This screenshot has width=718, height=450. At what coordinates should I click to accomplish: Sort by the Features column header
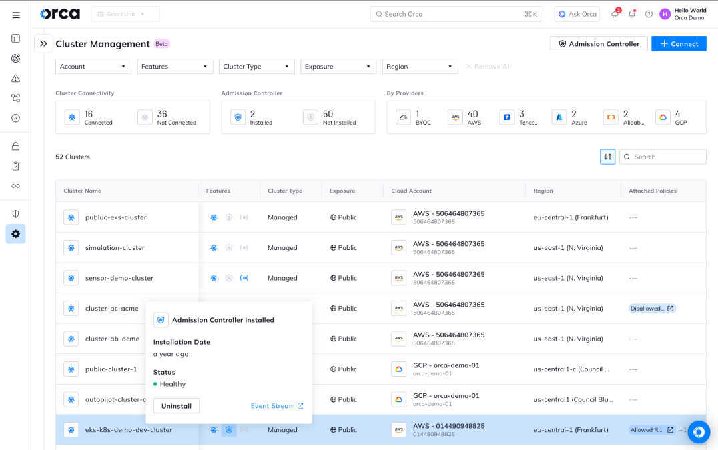[x=218, y=191]
